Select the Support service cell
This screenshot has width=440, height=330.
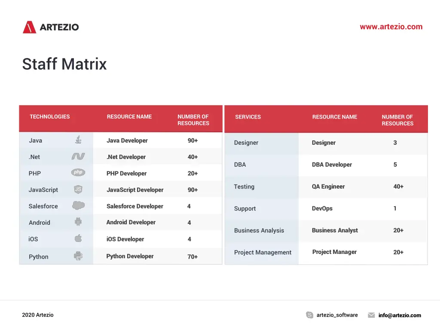[x=262, y=208]
